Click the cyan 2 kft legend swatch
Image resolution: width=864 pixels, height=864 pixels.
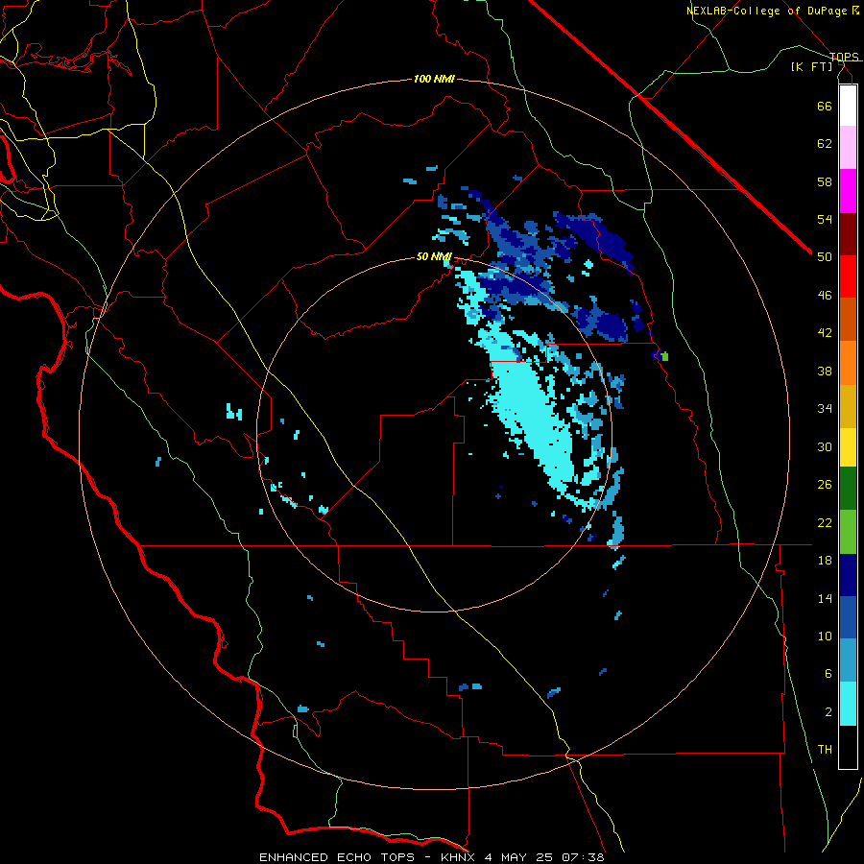tap(848, 704)
